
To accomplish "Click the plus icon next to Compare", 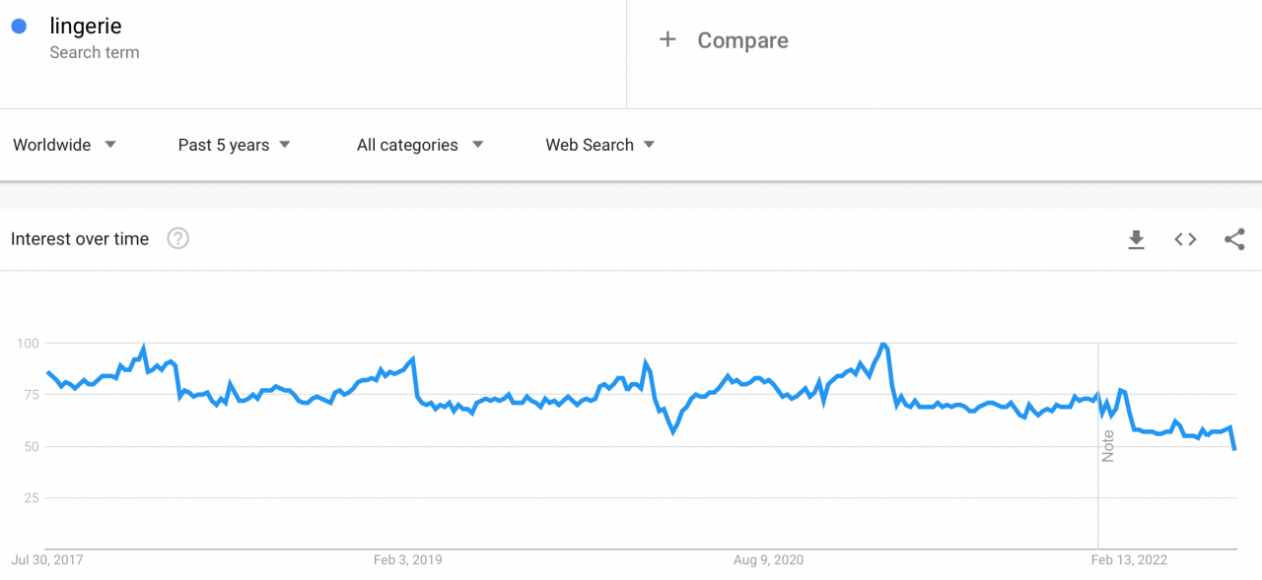I will [667, 39].
